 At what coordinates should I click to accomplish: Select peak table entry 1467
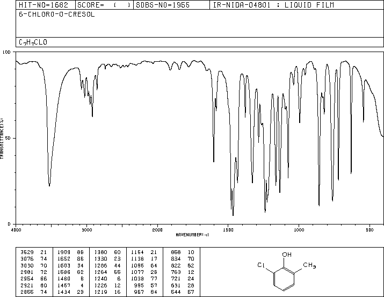[64, 285]
